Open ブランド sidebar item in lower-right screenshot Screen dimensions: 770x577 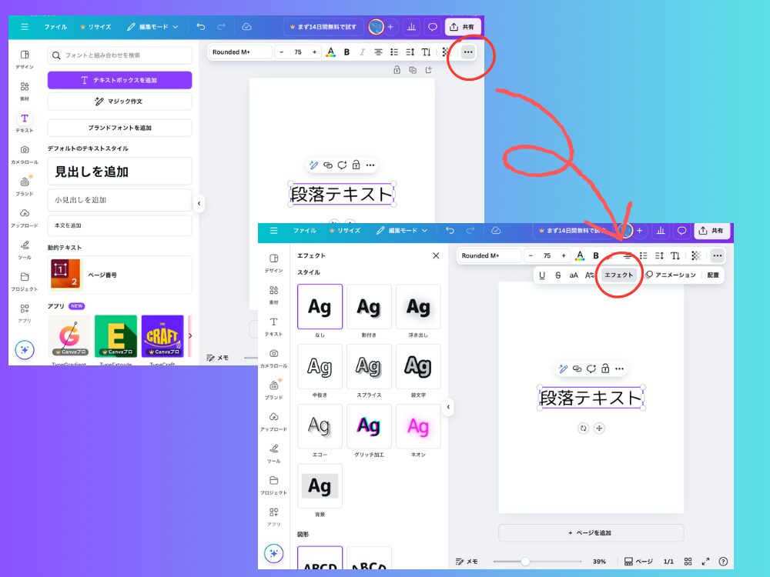click(x=274, y=390)
